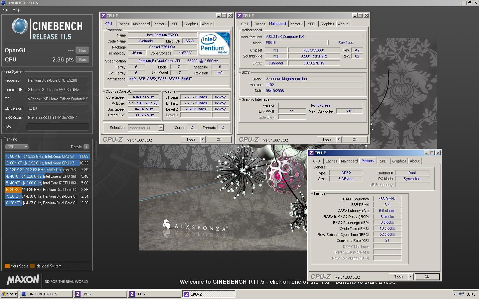Run the CPU benchmark
479x299 pixels.
82,60
